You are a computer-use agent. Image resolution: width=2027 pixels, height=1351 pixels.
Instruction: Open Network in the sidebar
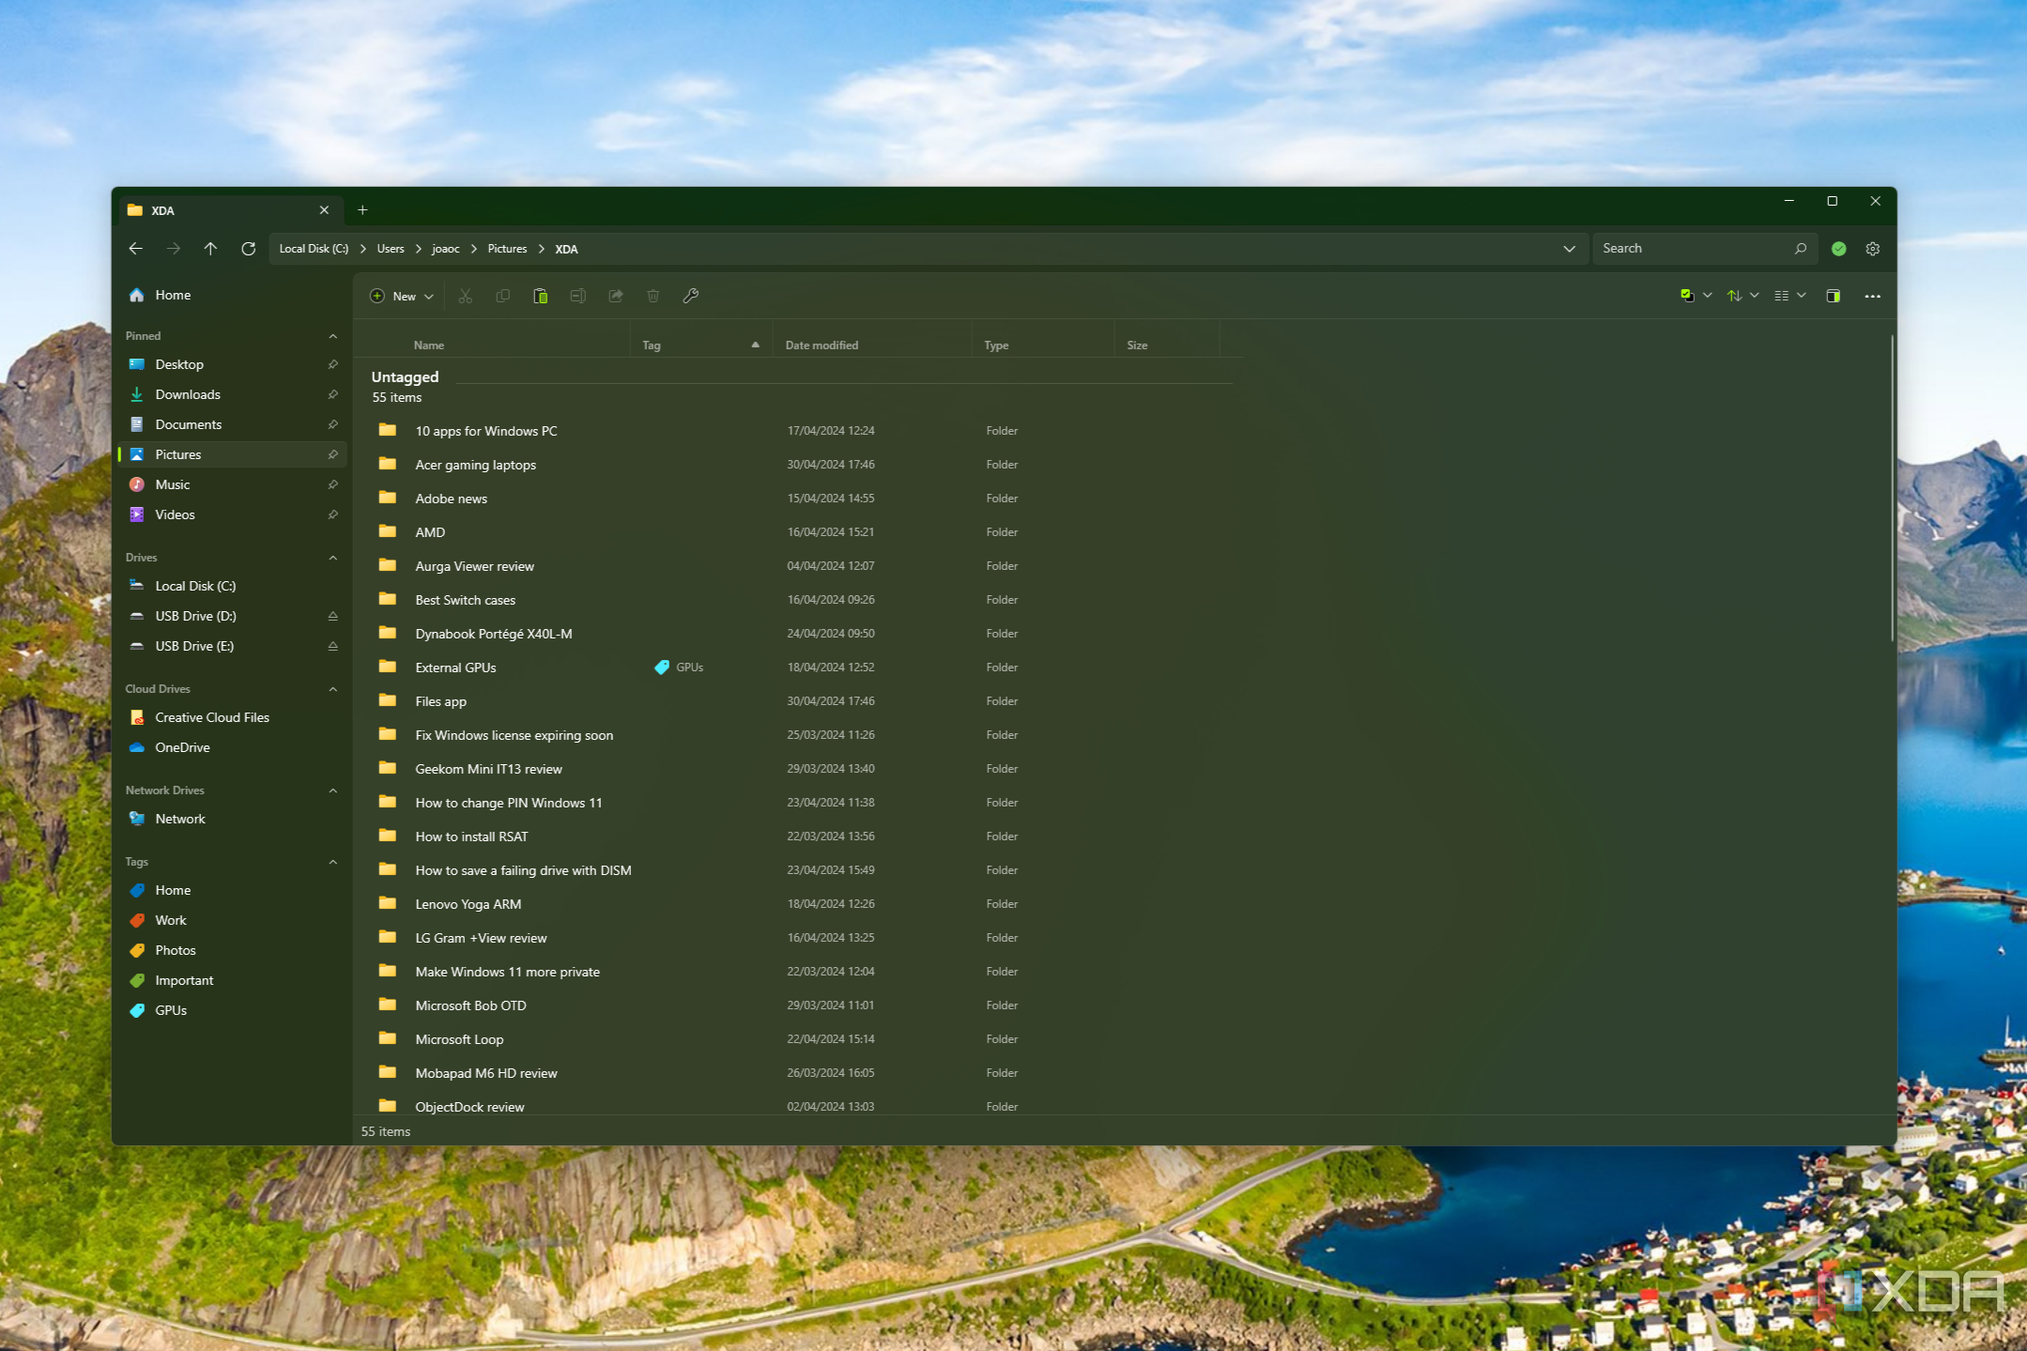tap(233, 819)
